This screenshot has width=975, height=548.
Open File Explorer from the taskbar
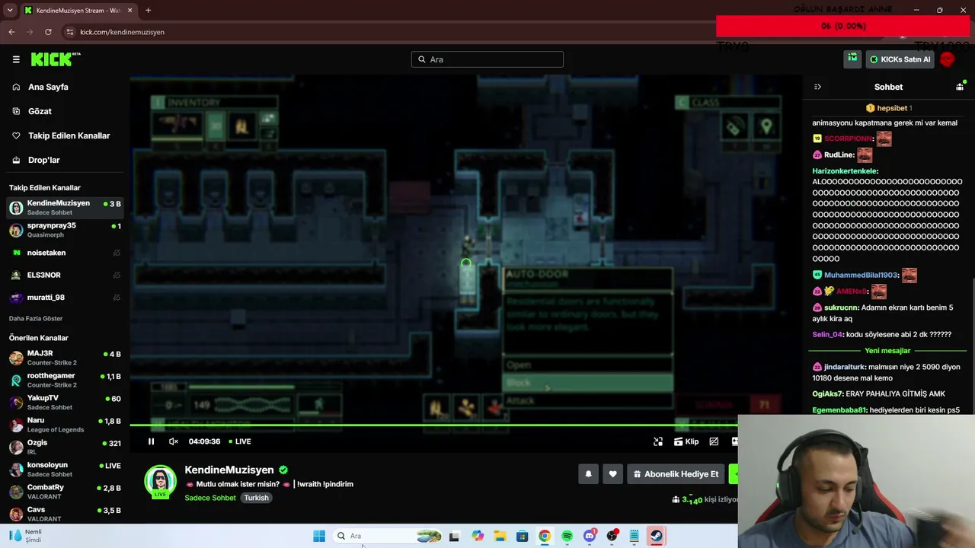click(x=500, y=536)
